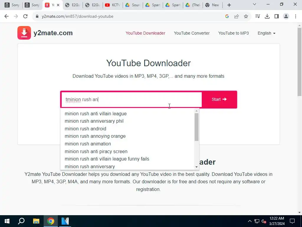Click the muted volume tray icon
The width and height of the screenshot is (302, 227).
pyautogui.click(x=264, y=221)
